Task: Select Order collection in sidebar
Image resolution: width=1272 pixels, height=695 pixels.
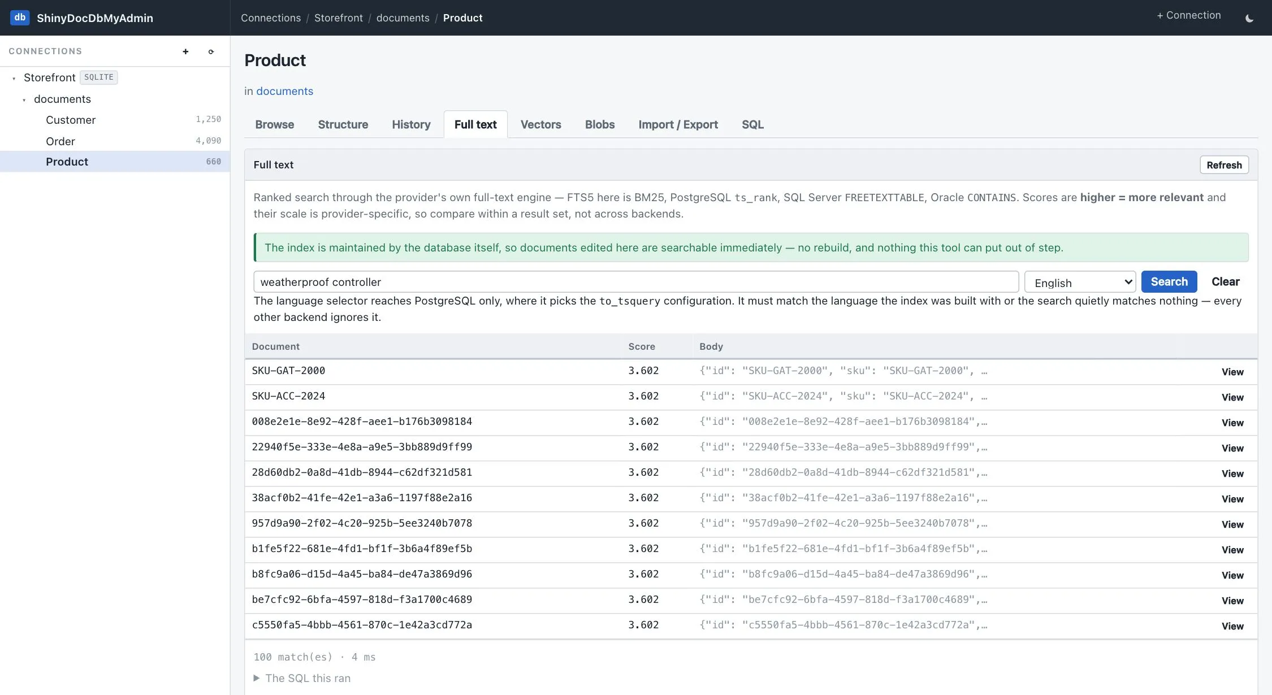Action: click(x=115, y=141)
